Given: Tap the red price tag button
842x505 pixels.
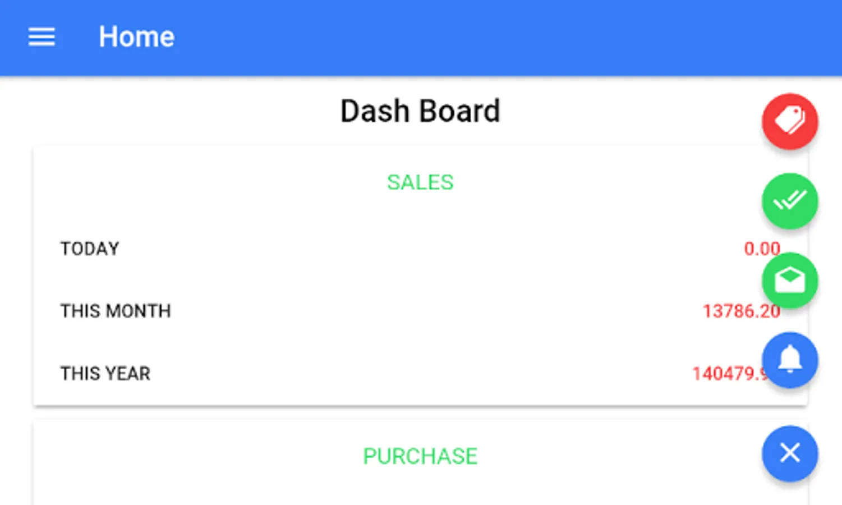Looking at the screenshot, I should [x=789, y=121].
